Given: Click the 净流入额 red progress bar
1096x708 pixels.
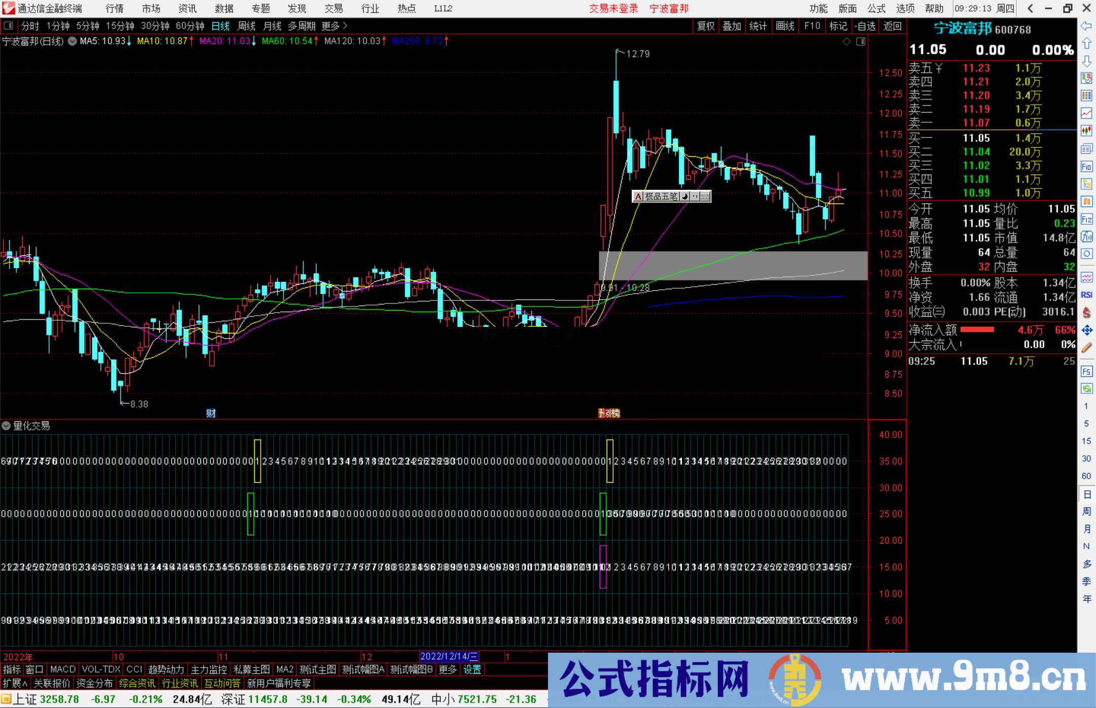Looking at the screenshot, I should click(x=976, y=329).
